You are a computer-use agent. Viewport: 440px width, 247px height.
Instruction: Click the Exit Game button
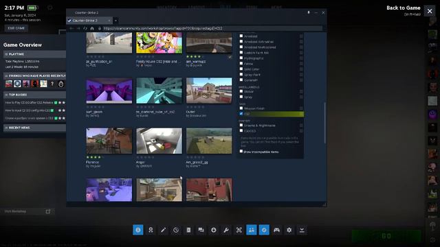(16, 28)
